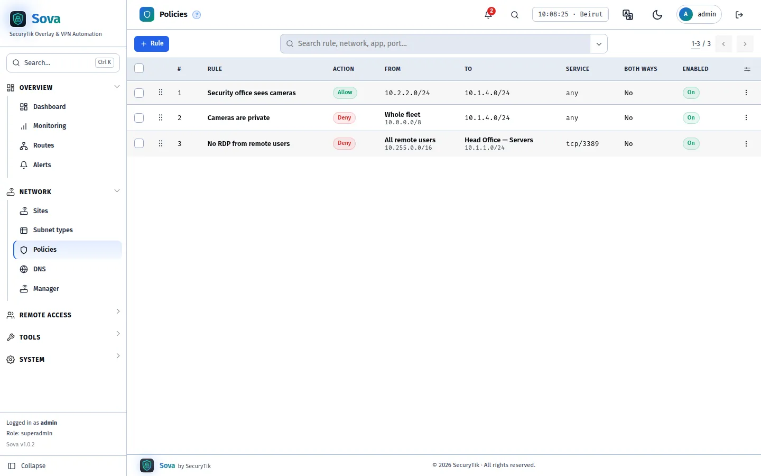Click the logout icon beside admin
The width and height of the screenshot is (761, 476).
point(739,15)
